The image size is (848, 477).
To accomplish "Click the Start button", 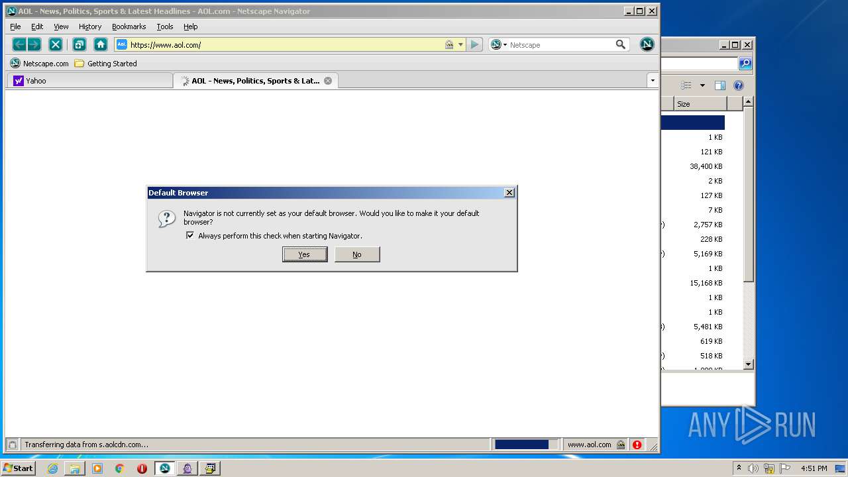I will [x=19, y=468].
